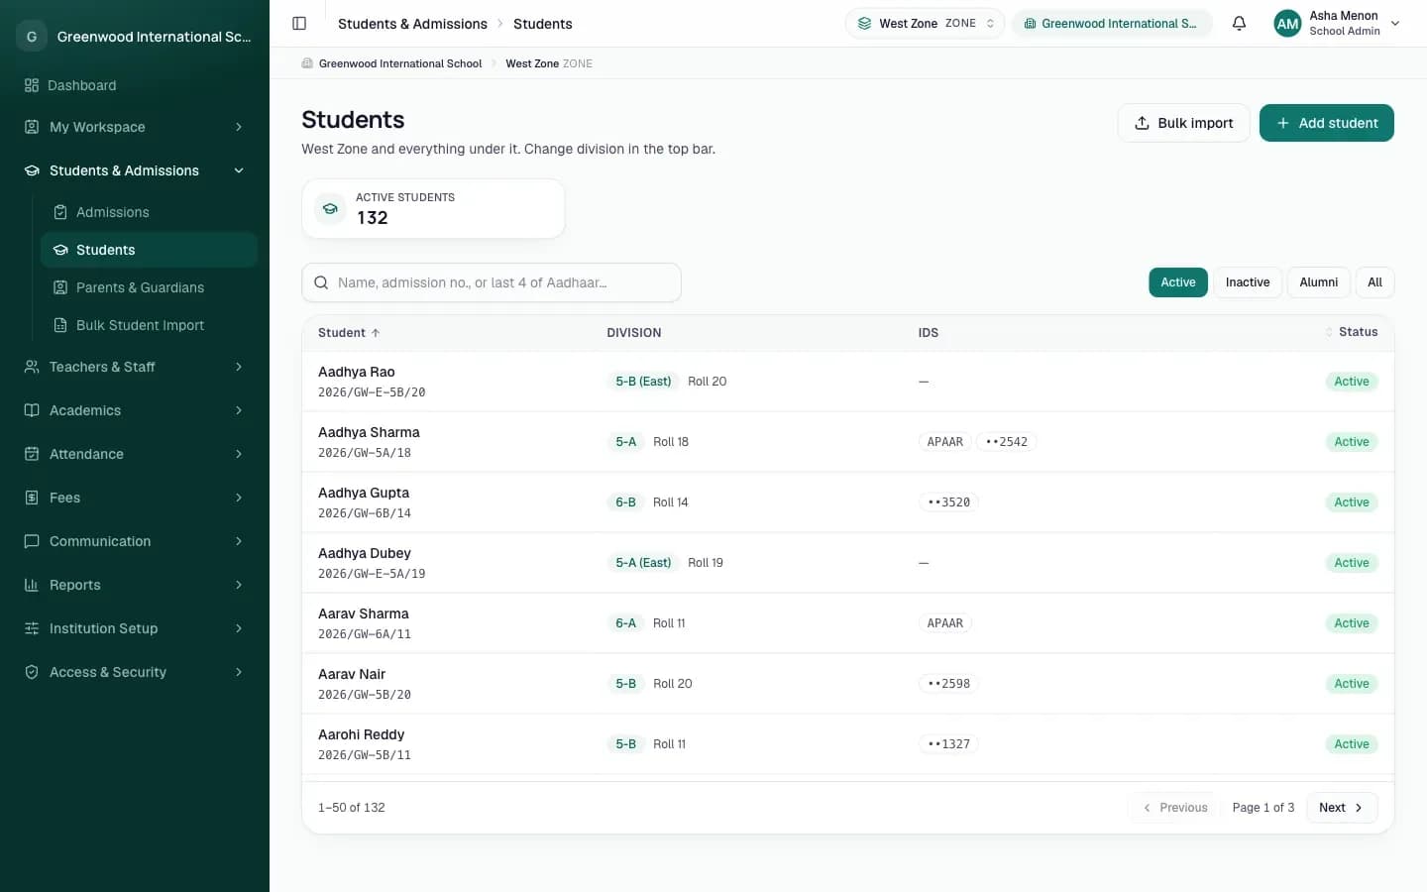Image resolution: width=1427 pixels, height=892 pixels.
Task: Show All students filter
Action: 1374,282
